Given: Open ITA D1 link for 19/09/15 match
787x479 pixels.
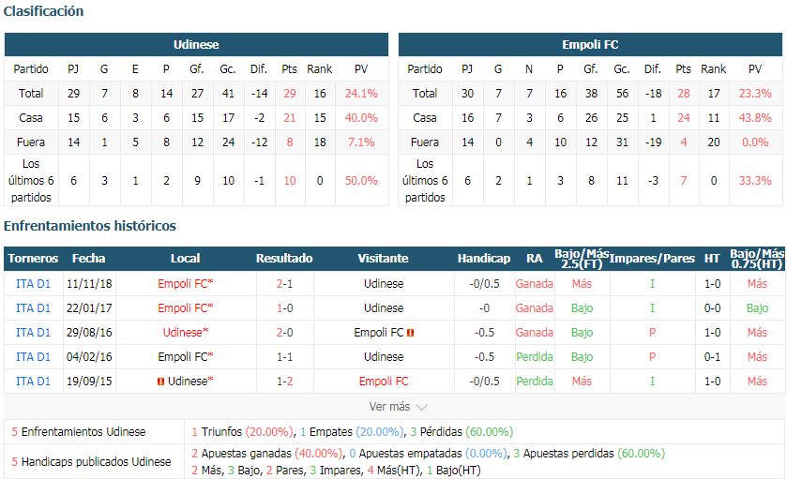Looking at the screenshot, I should tap(33, 382).
